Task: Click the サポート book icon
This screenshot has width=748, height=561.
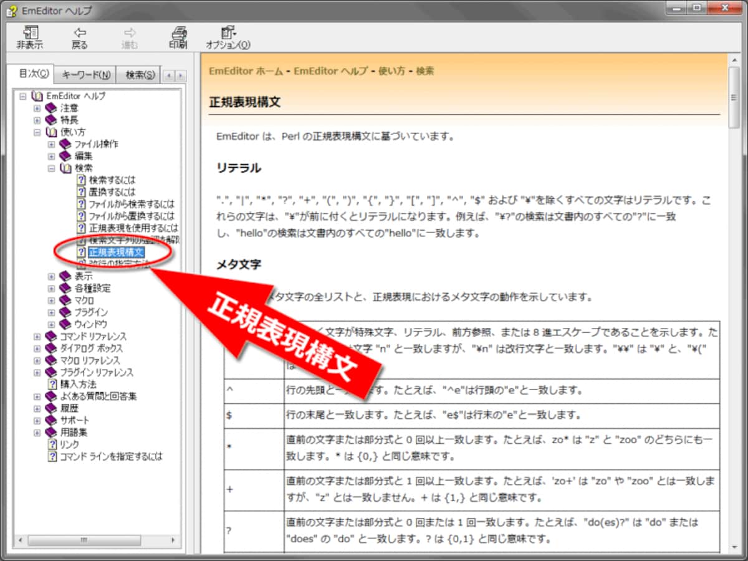Action: [51, 420]
